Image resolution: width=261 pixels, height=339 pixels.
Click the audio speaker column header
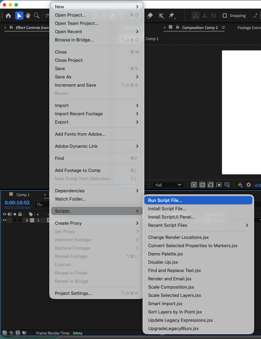pyautogui.click(x=10, y=214)
